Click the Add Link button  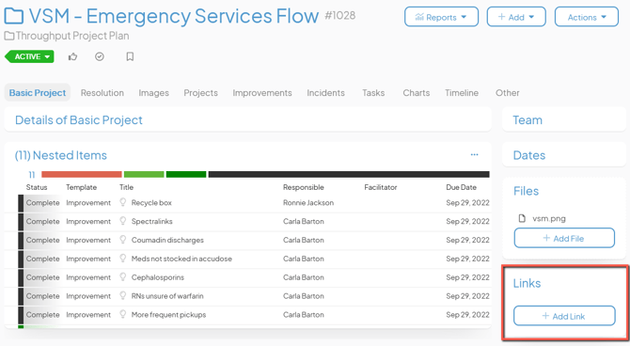tap(564, 316)
